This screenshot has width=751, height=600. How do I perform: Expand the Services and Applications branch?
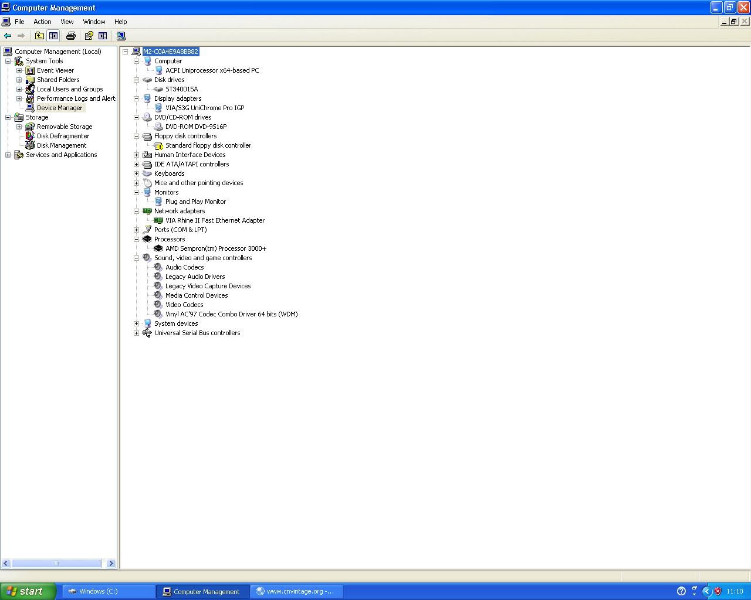8,155
